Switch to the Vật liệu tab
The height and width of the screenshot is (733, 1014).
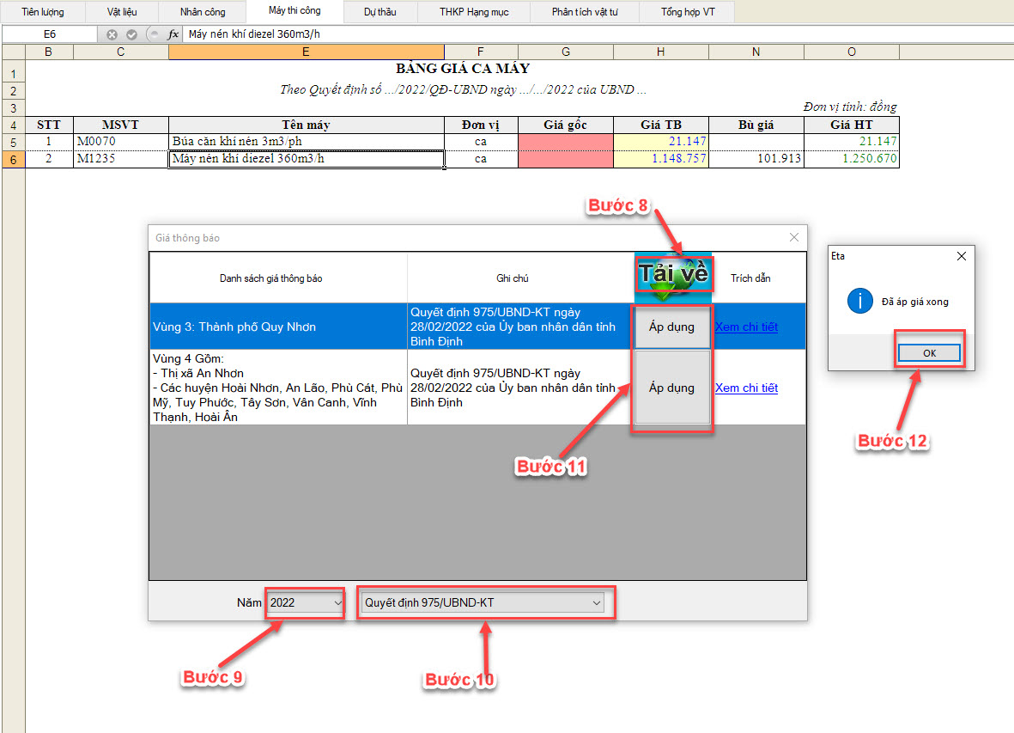[x=122, y=12]
